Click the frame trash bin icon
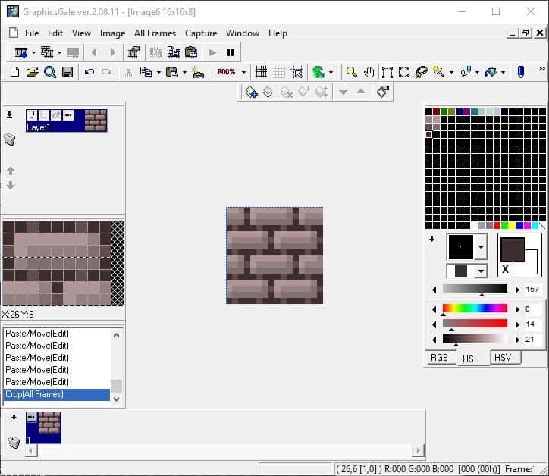This screenshot has height=476, width=549. point(14,443)
